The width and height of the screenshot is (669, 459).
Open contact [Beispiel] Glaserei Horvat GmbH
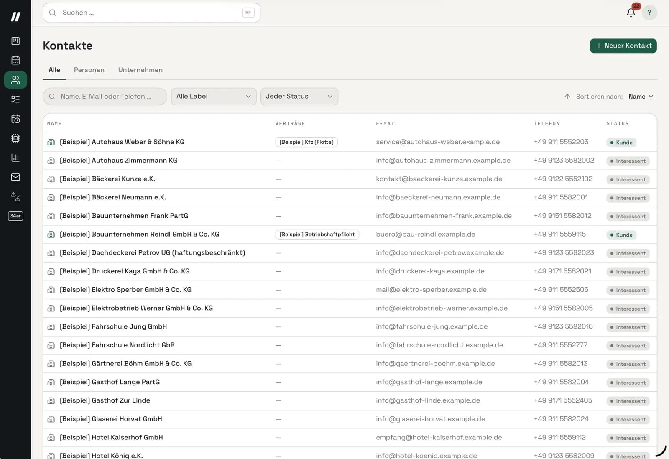coord(111,419)
